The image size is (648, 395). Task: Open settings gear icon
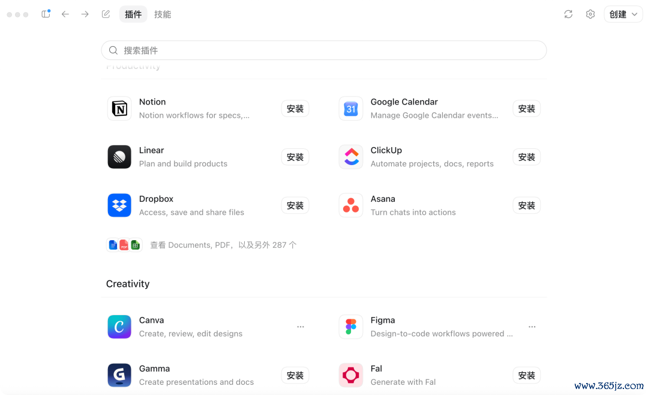(x=590, y=14)
